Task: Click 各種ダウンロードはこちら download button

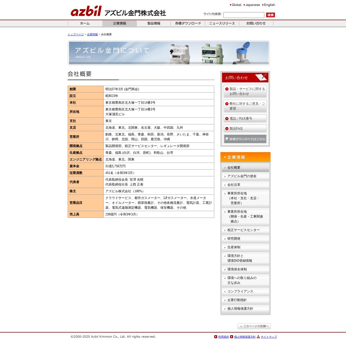Action: (x=245, y=139)
